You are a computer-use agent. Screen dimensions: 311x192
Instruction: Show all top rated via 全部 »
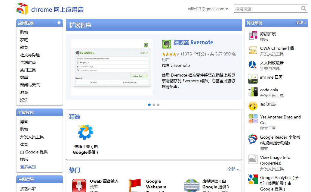point(301,23)
